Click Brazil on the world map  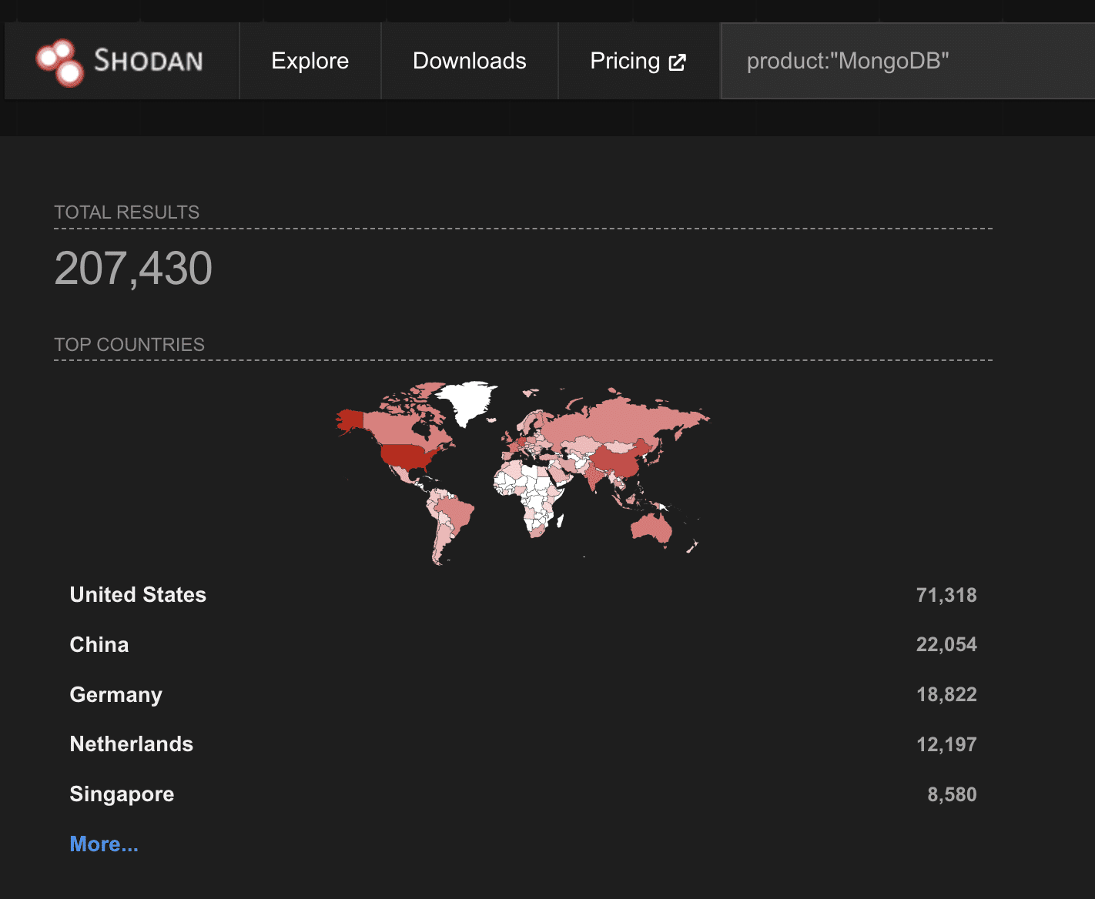[453, 512]
